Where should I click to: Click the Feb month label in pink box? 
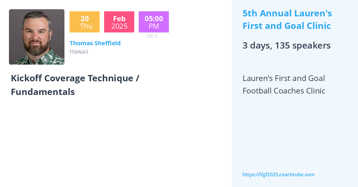[119, 18]
